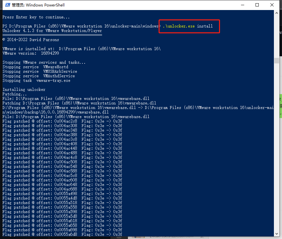This screenshot has height=239, width=282.
Task: Click the '2014-2022 David Parsons' copyright line
Action: click(31, 40)
